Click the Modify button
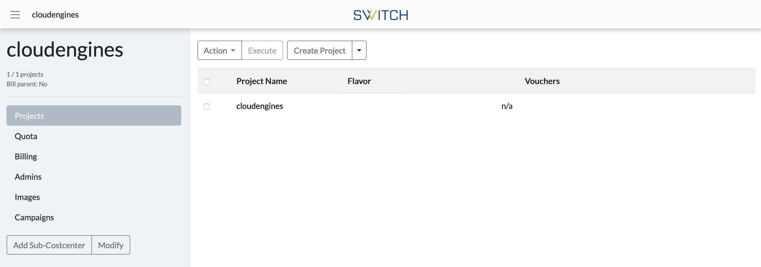 [111, 245]
